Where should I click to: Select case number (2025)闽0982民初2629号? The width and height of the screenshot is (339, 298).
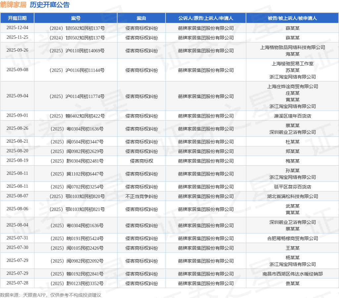click(77, 151)
